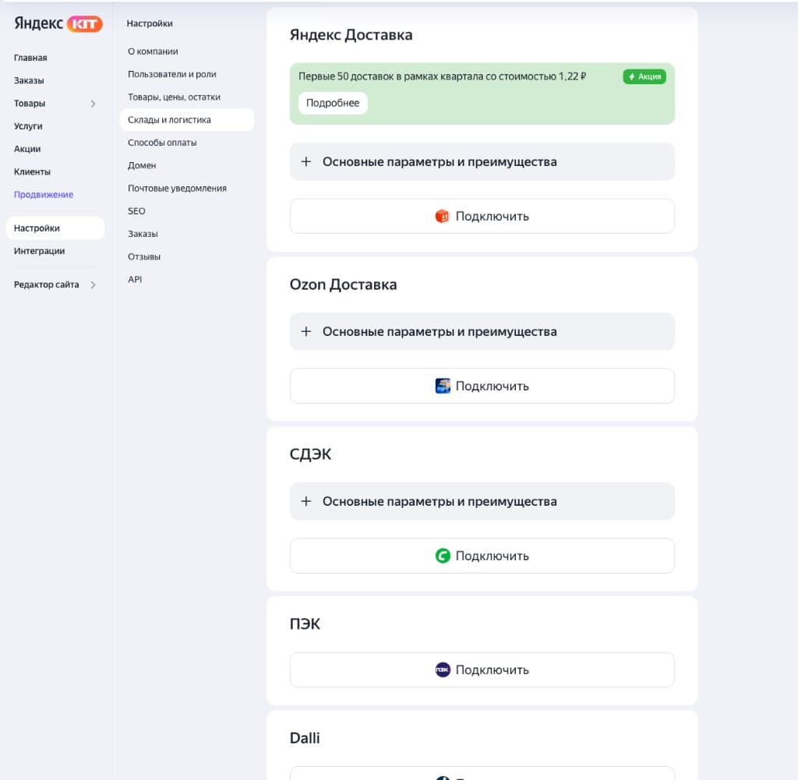Select Настройки in the main sidebar
This screenshot has width=798, height=780.
(55, 228)
